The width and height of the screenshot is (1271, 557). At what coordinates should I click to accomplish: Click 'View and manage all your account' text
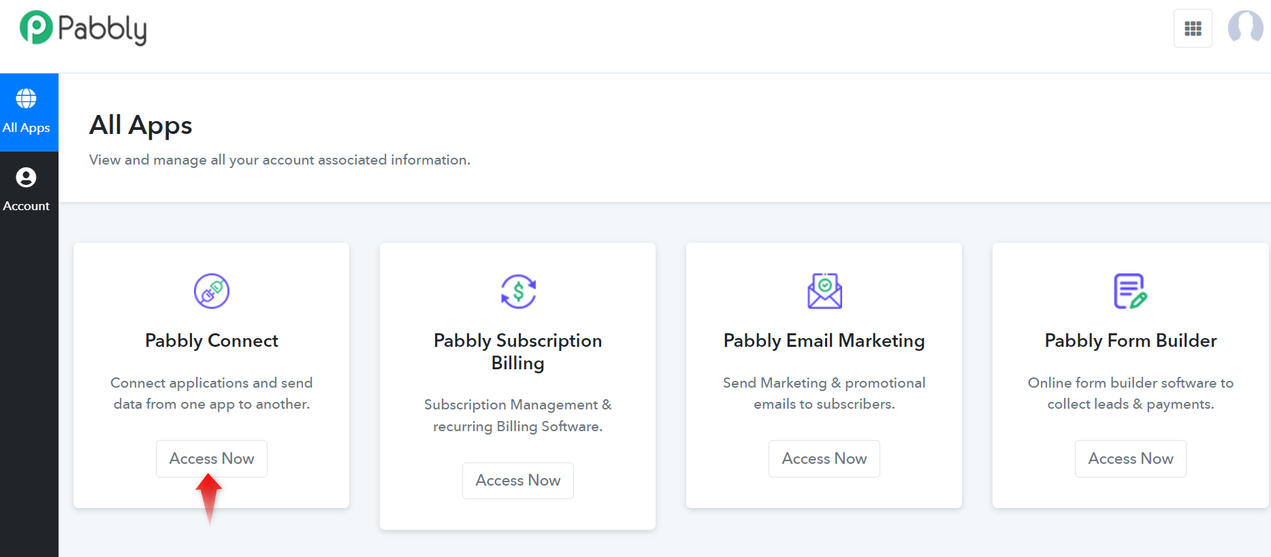pyautogui.click(x=280, y=160)
